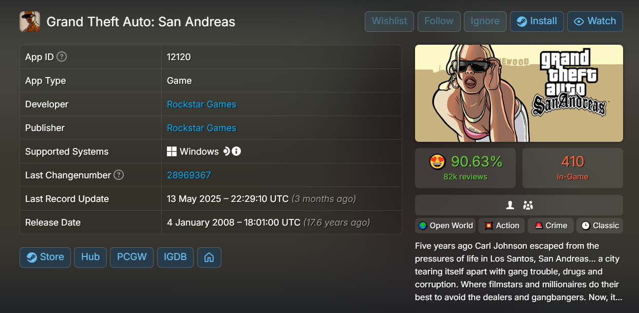639x313 pixels.
Task: Open changenumber 28969367 link
Action: click(x=189, y=175)
